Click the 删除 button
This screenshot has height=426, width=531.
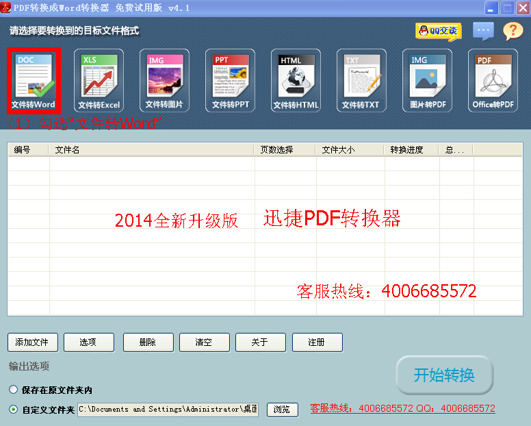148,342
